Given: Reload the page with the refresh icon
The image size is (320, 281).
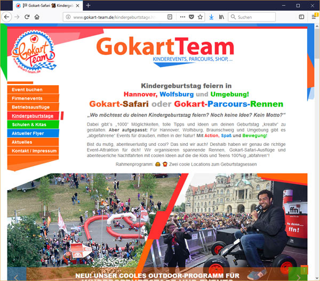Looking at the screenshot, I should (27, 17).
